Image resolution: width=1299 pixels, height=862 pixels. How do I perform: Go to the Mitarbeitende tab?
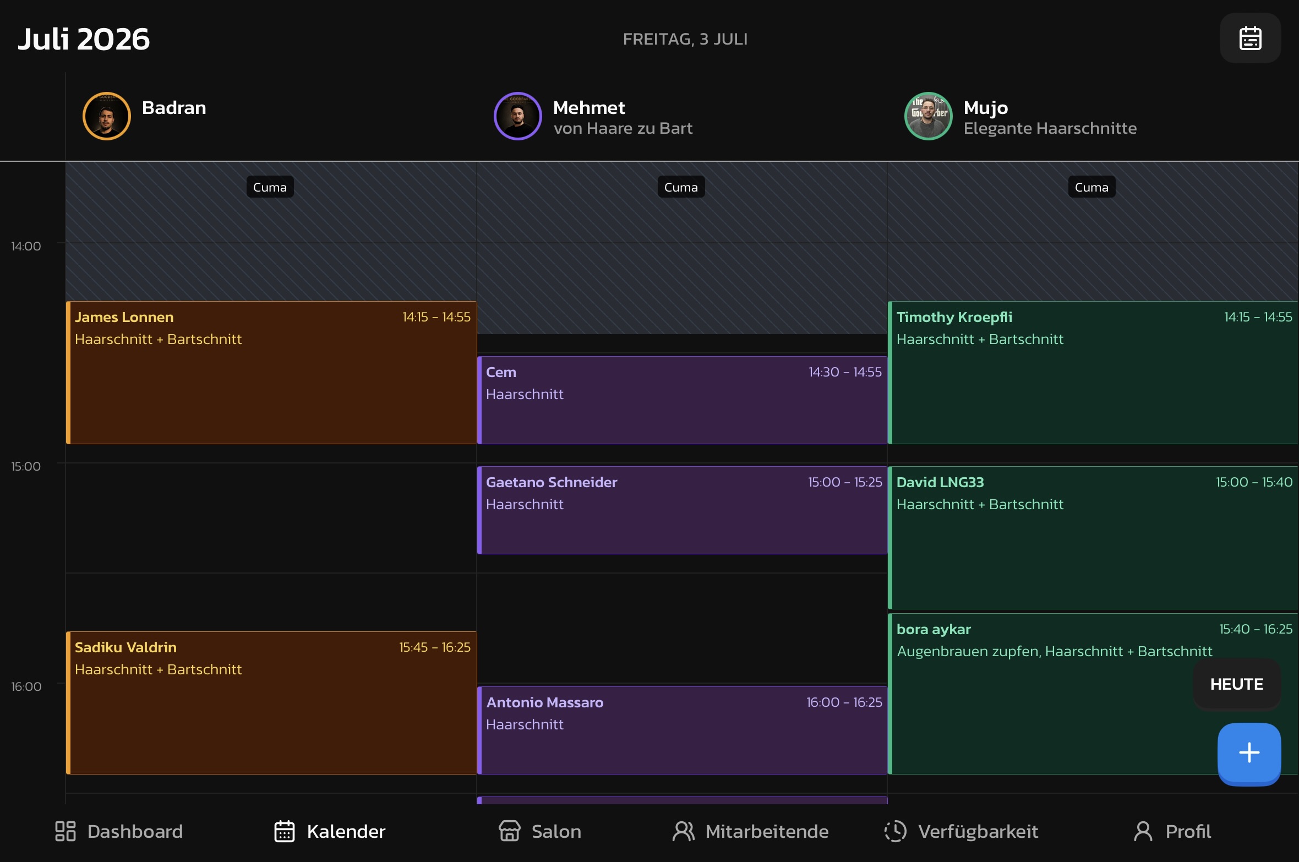(x=750, y=831)
